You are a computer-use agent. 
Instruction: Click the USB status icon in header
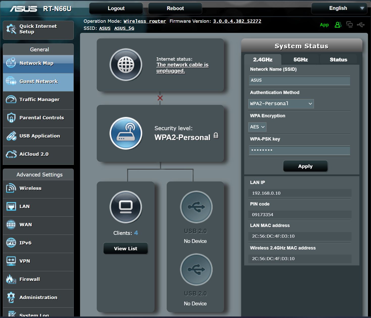[361, 25]
